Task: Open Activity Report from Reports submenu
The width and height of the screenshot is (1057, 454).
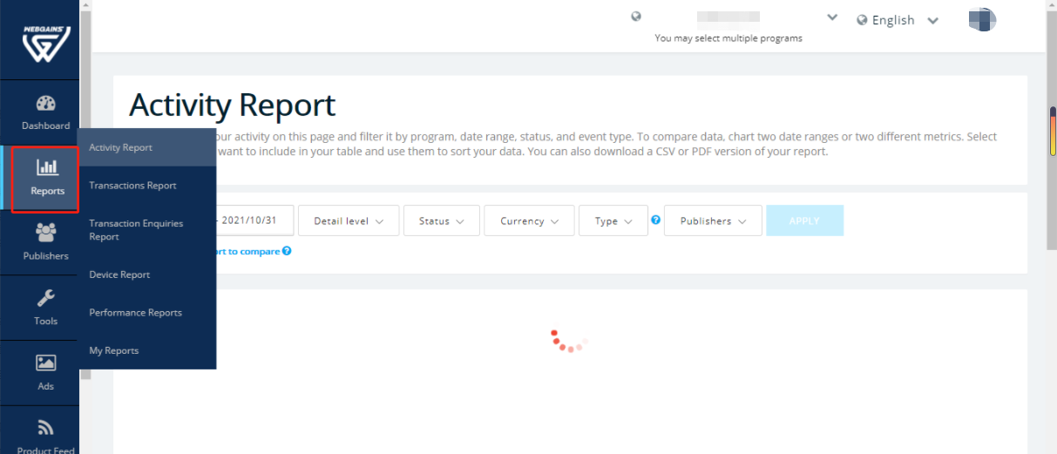Action: 147,147
